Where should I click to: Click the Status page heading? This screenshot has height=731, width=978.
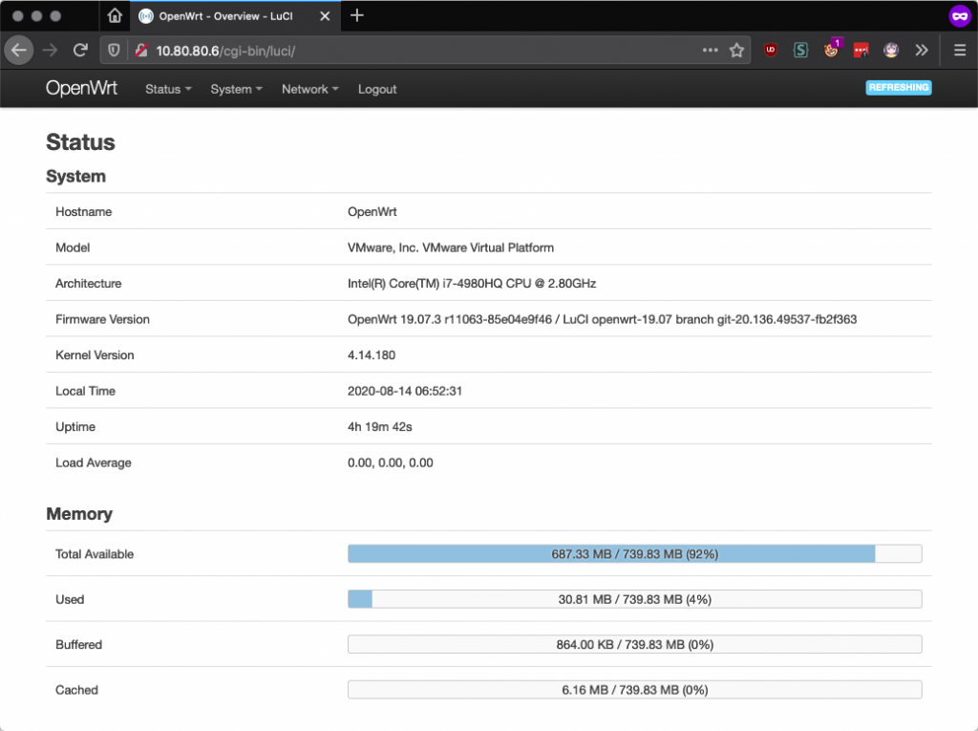click(x=80, y=142)
